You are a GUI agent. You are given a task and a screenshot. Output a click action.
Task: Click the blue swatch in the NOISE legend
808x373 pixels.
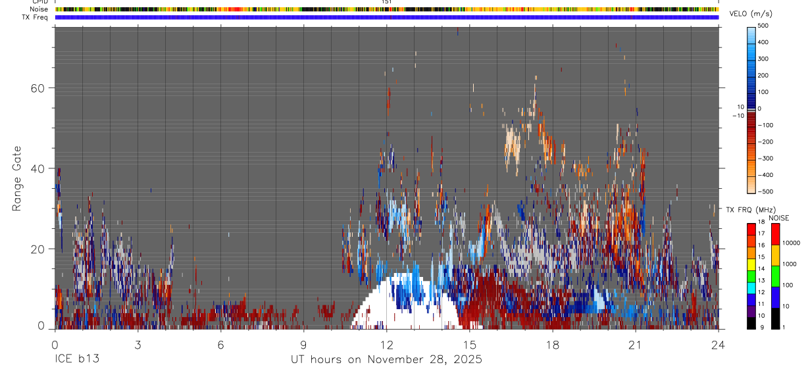click(x=776, y=297)
